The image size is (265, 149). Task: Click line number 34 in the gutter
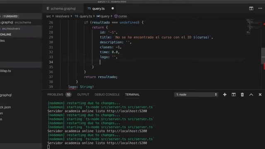click(51, 62)
